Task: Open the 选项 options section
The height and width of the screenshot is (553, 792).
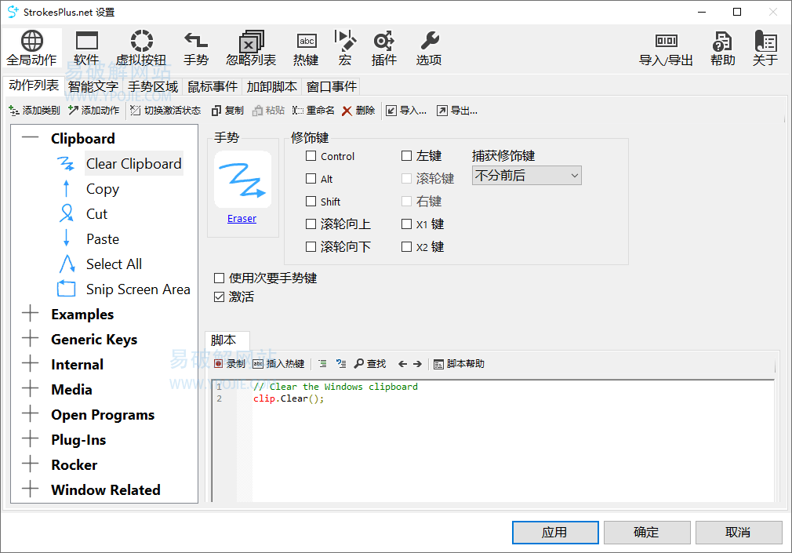Action: point(429,49)
